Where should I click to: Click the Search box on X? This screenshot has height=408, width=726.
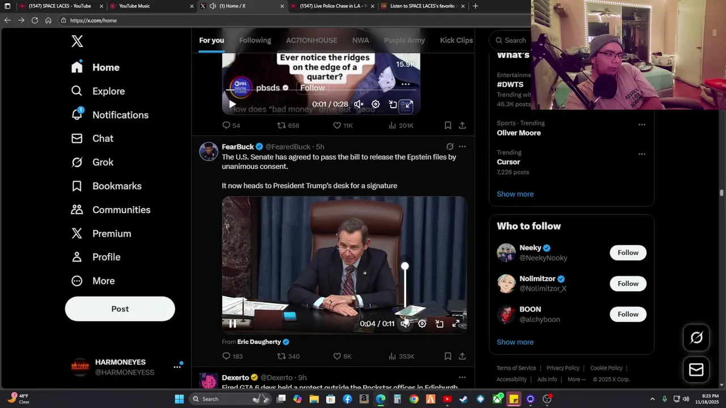(510, 40)
